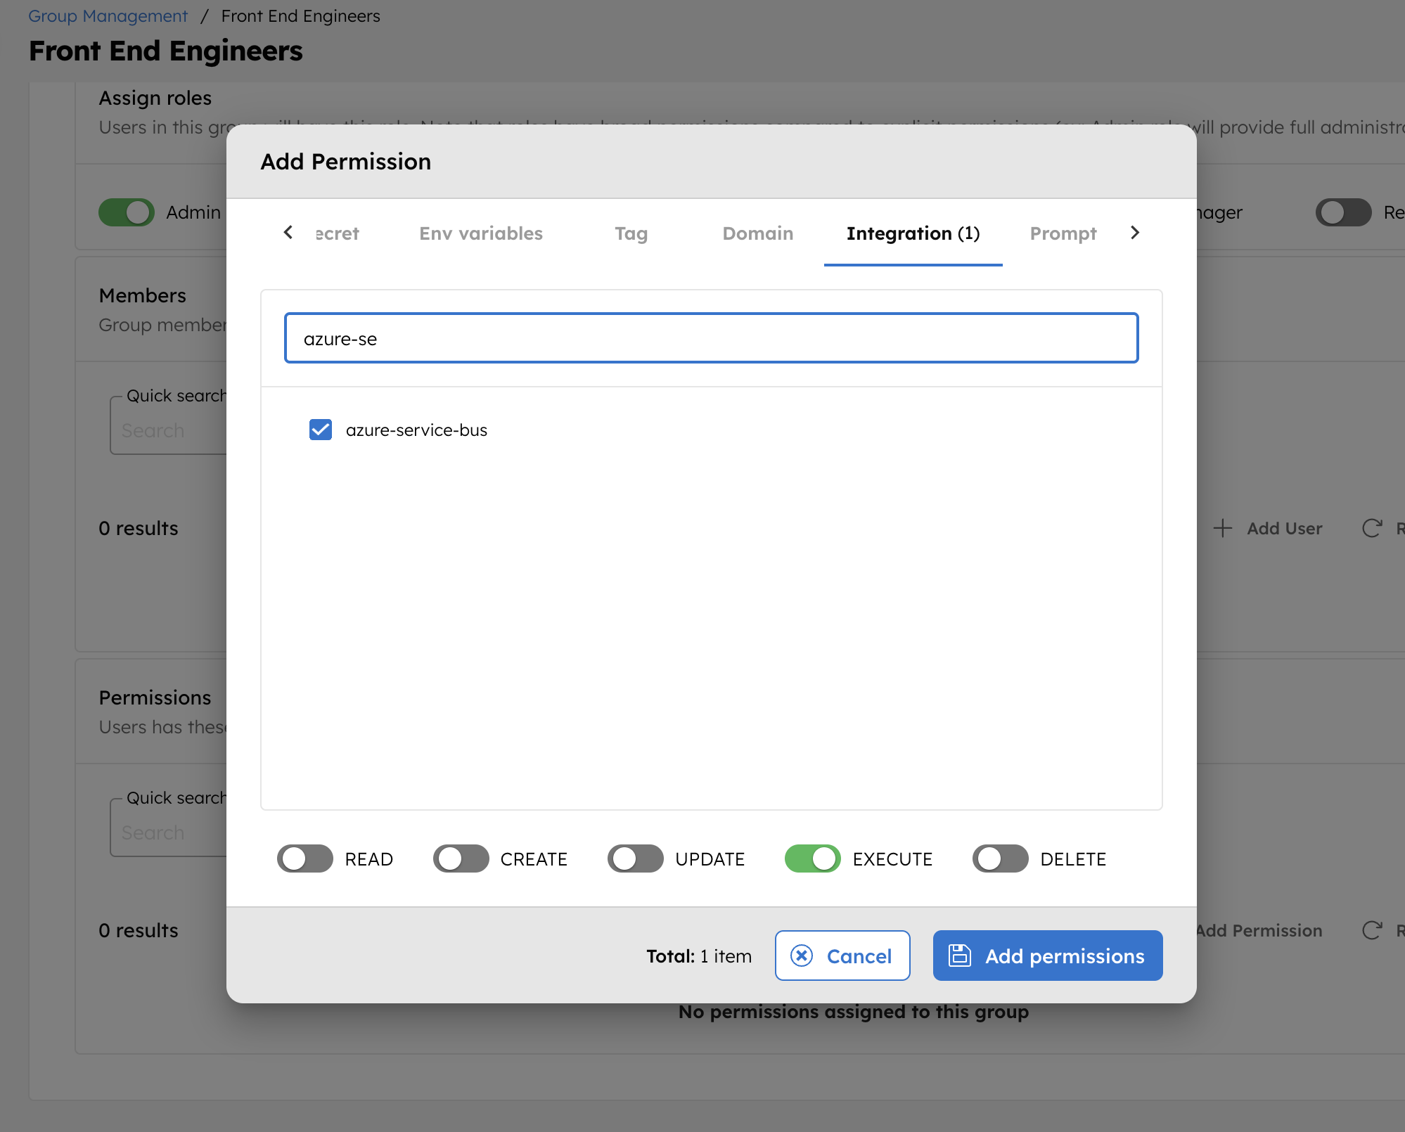
Task: Enable the CREATE permission toggle
Action: pyautogui.click(x=461, y=858)
